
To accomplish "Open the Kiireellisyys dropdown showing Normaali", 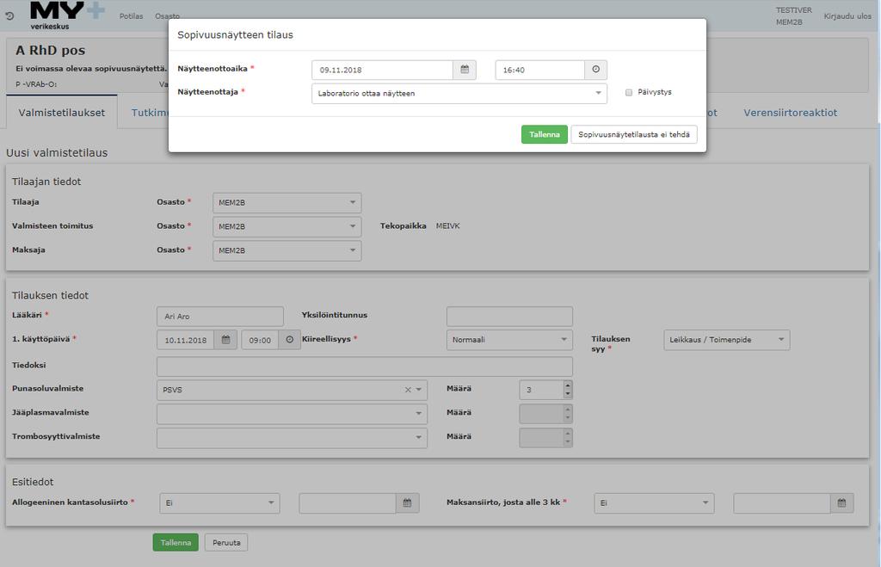I will [x=509, y=339].
